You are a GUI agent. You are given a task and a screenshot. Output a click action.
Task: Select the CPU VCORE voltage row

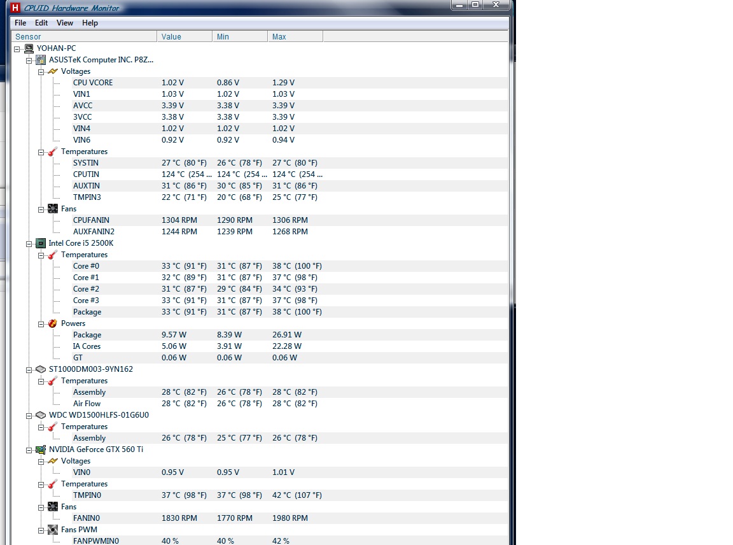tap(93, 83)
